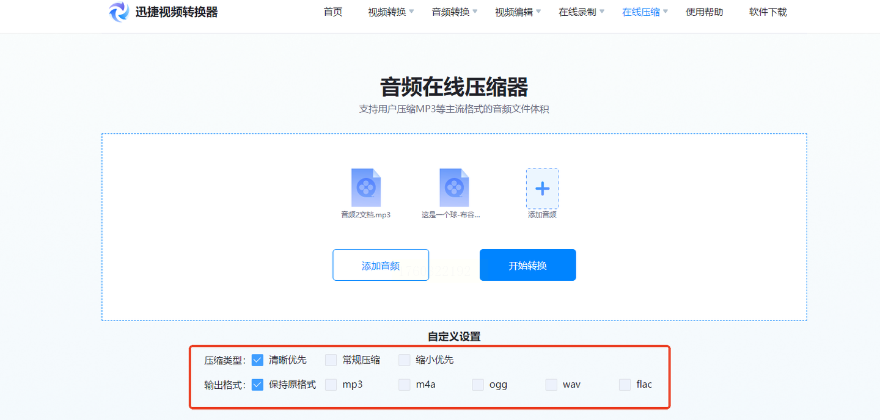Expand the 视频转换 dropdown menu

[391, 12]
